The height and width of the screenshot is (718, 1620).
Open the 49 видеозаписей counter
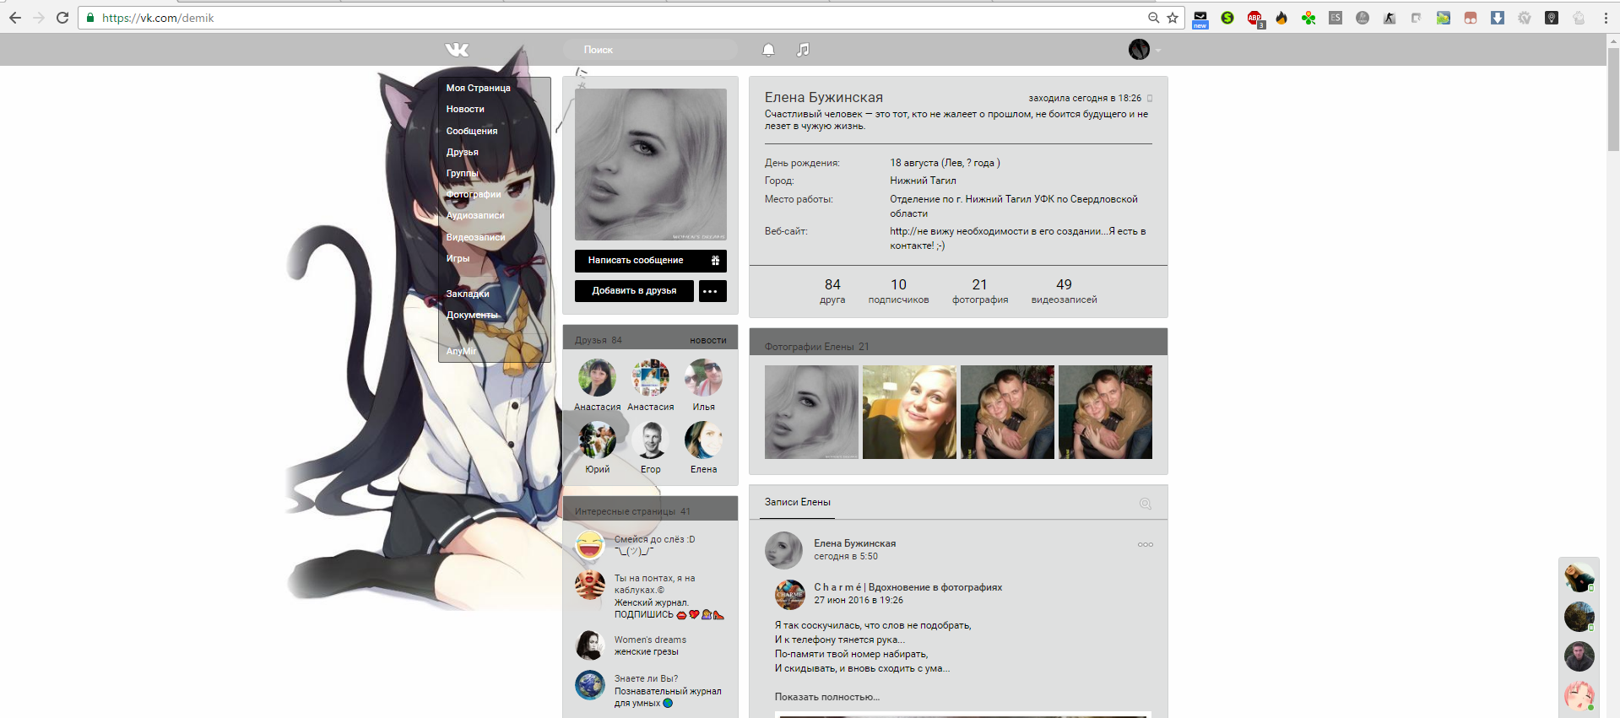pyautogui.click(x=1064, y=291)
